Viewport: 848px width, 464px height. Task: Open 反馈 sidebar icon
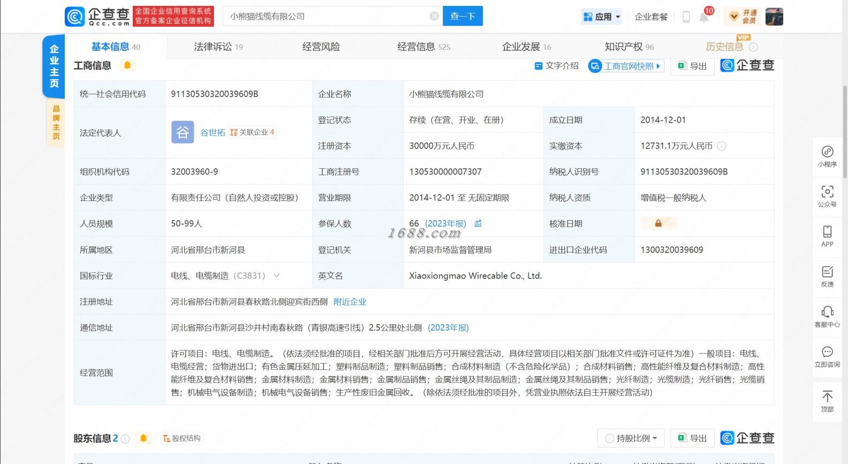tap(827, 276)
